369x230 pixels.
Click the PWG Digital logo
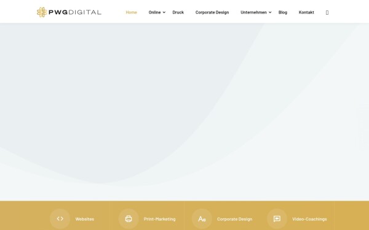coord(69,12)
